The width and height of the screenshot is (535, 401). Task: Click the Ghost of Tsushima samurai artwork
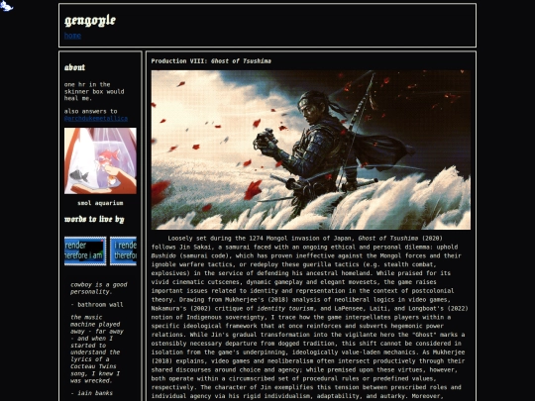311,150
